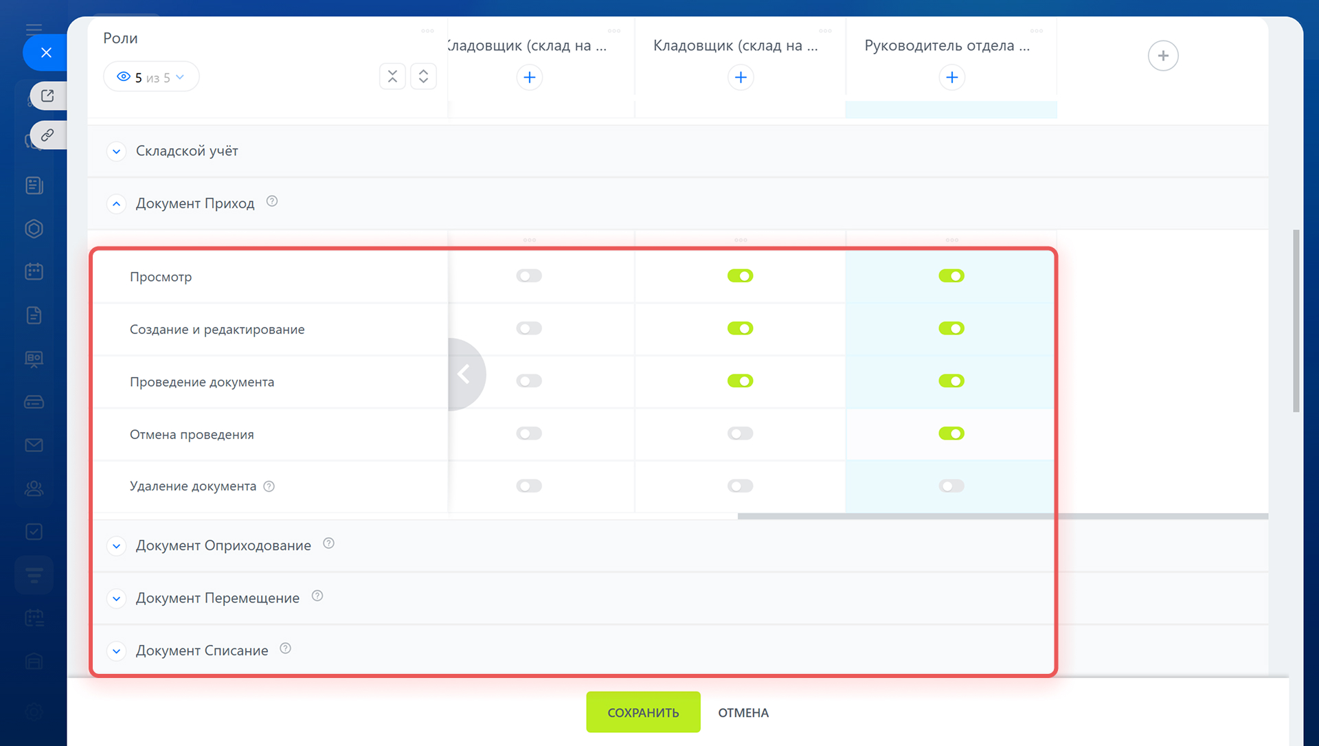The image size is (1319, 746).
Task: Collapse all sections icon in Роли header
Action: click(392, 76)
